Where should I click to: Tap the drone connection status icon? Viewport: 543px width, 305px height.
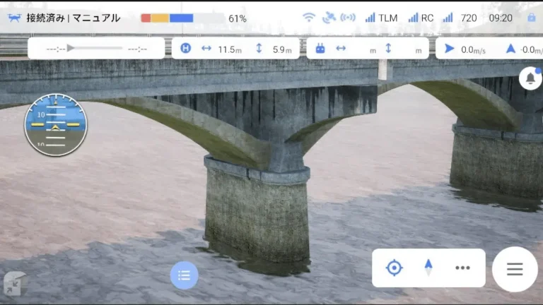[x=15, y=18]
